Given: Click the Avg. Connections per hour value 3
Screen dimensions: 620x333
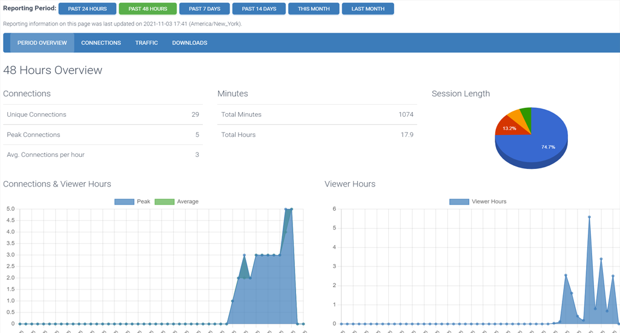Looking at the screenshot, I should click(197, 154).
